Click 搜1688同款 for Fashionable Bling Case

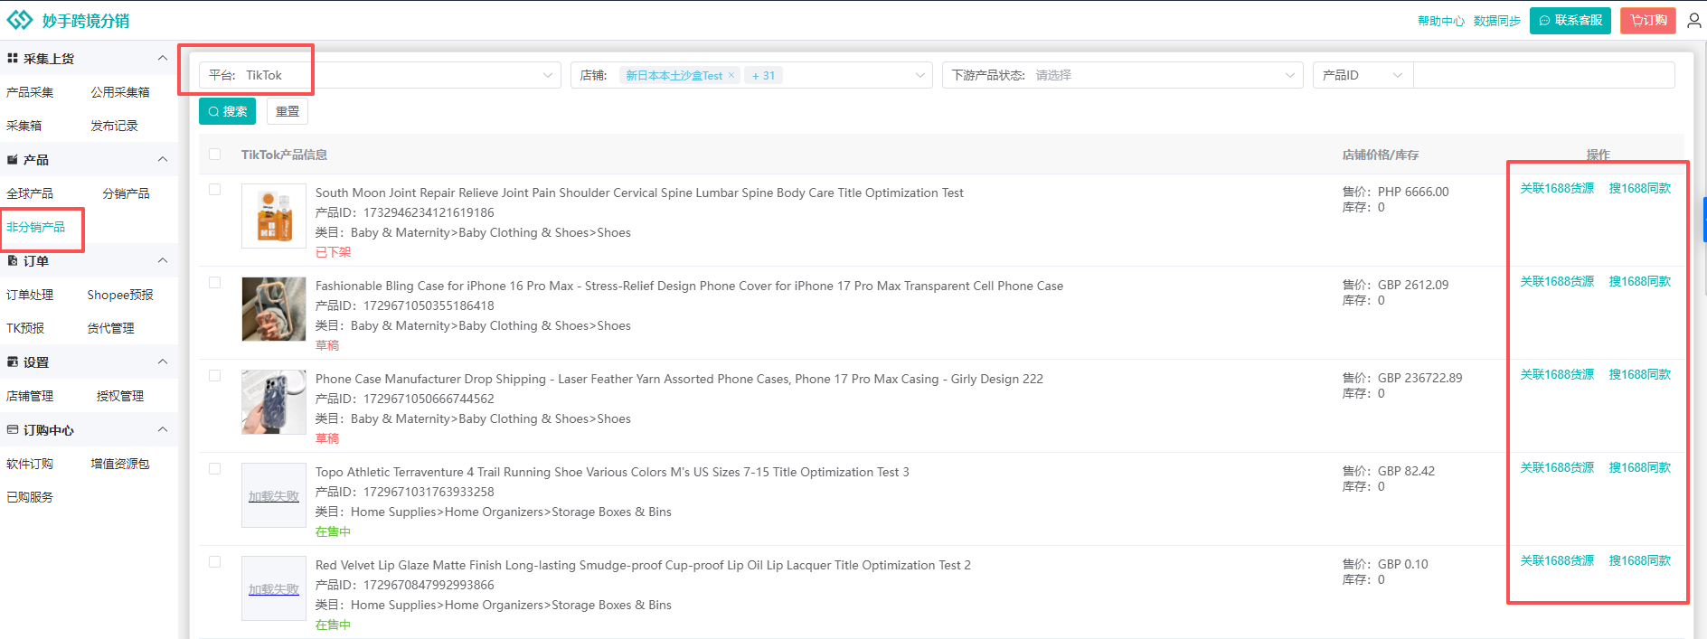[x=1640, y=281]
